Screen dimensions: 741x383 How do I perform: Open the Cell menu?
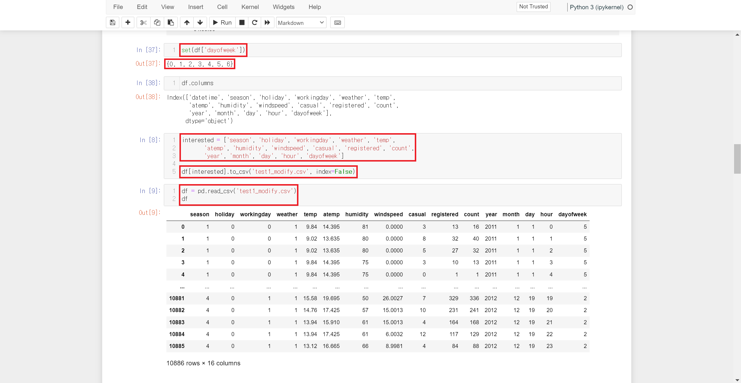[x=222, y=7]
